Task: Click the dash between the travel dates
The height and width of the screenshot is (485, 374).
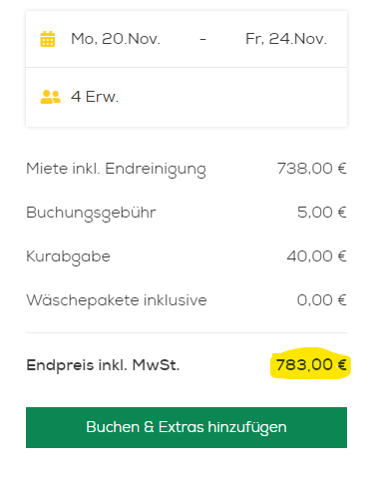Action: pos(202,39)
